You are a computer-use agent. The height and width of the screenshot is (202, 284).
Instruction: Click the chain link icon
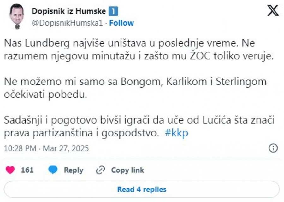(100, 170)
